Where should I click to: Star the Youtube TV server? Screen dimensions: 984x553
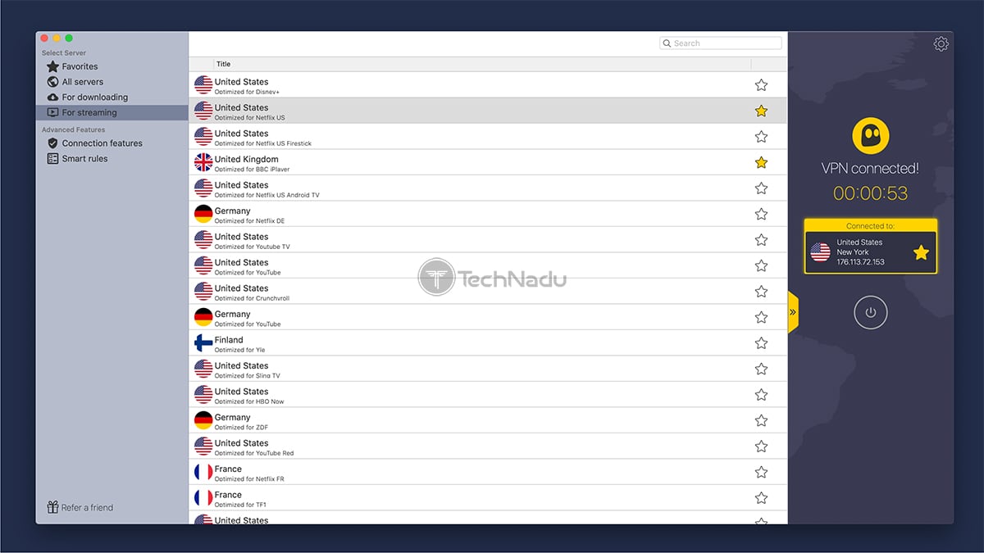coord(761,240)
